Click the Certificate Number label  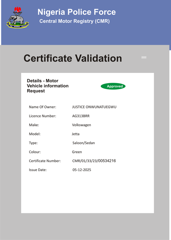pos(45,161)
